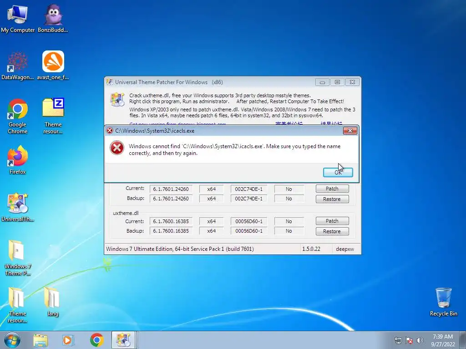This screenshot has width=466, height=349.
Task: Click the volume speaker tray icon
Action: [x=420, y=340]
